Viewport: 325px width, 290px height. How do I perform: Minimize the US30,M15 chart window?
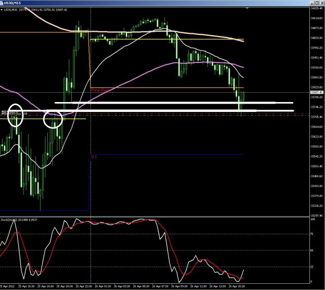click(313, 3)
